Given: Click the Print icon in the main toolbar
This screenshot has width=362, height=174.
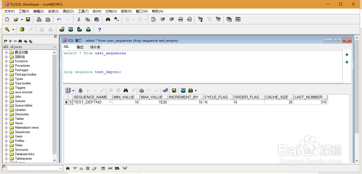Looking at the screenshot, I should (x=39, y=19).
